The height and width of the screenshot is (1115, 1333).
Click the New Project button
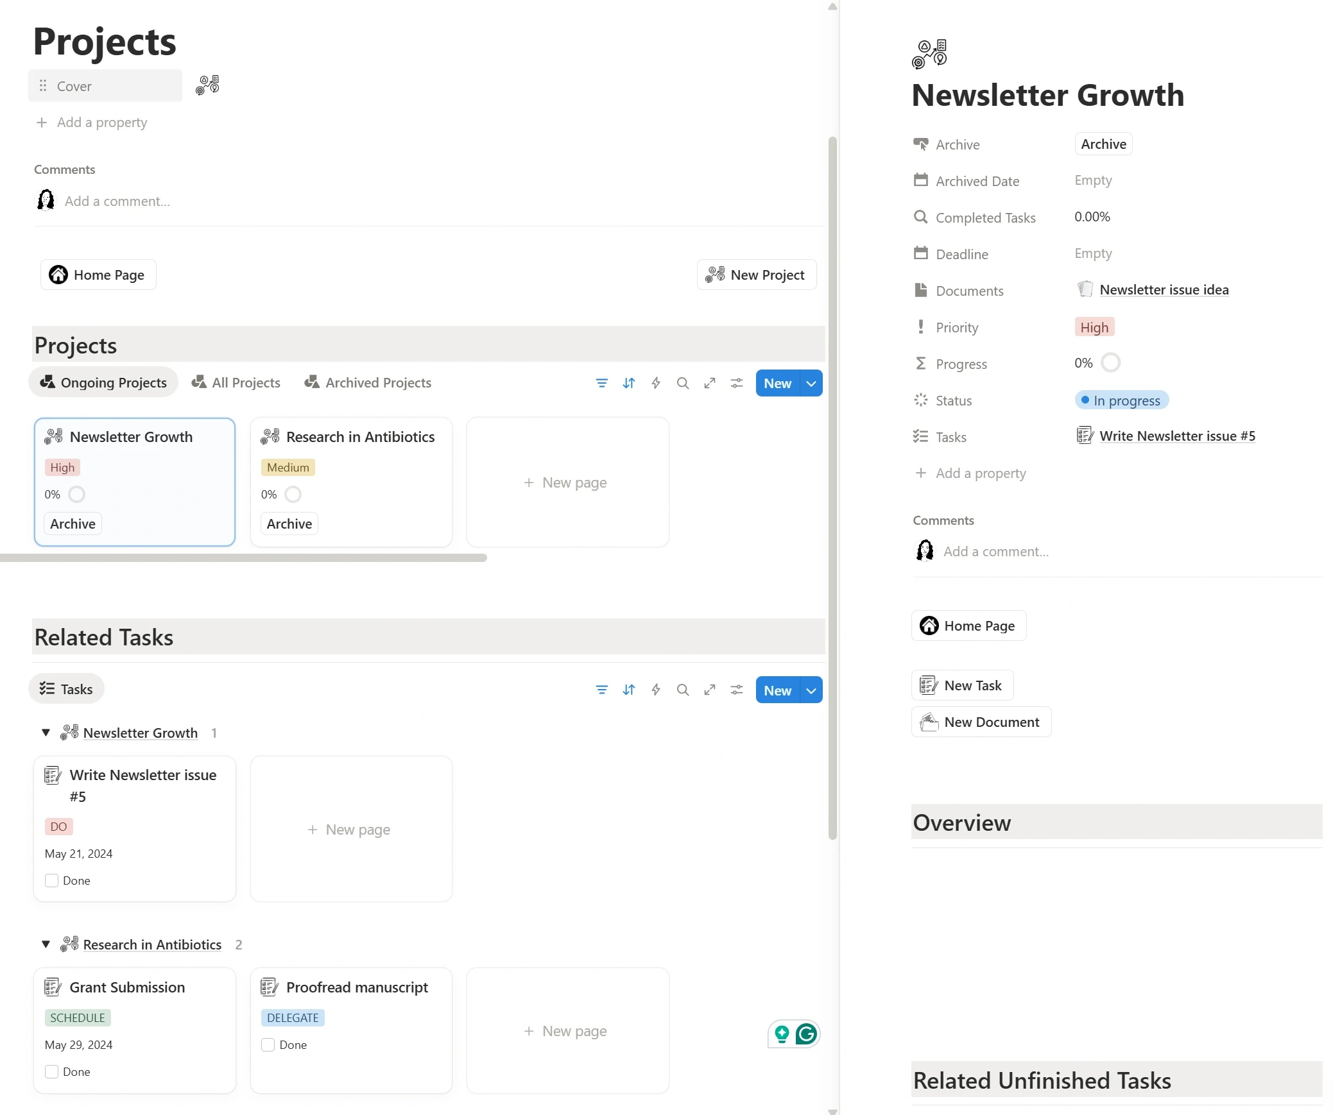(756, 275)
